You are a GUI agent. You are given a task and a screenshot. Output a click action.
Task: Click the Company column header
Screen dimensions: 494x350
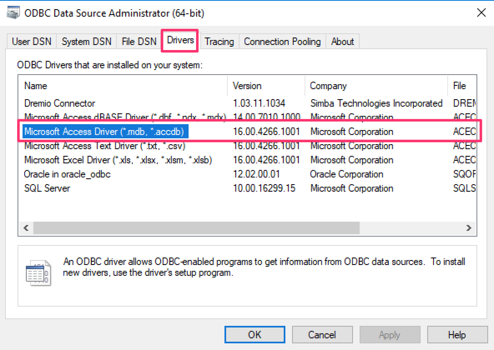(376, 85)
